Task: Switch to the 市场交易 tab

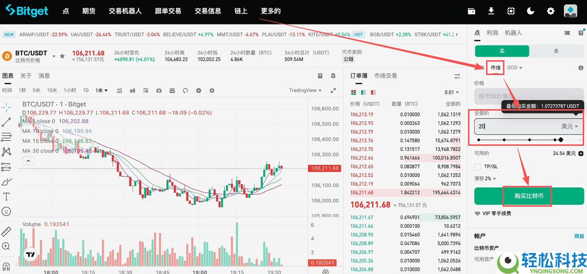Action: (x=385, y=76)
